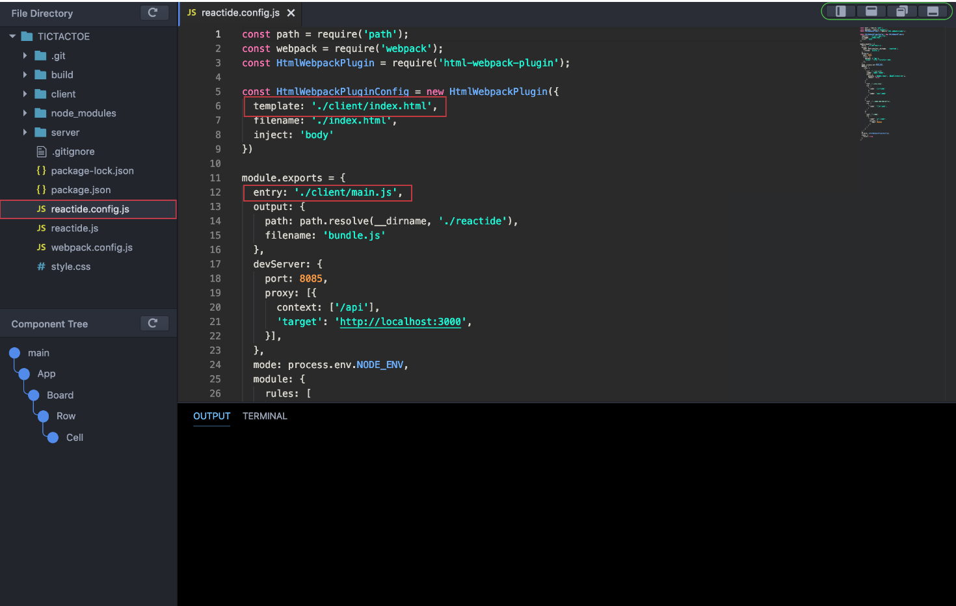
Task: Select the main node in Component Tree
Action: point(38,352)
